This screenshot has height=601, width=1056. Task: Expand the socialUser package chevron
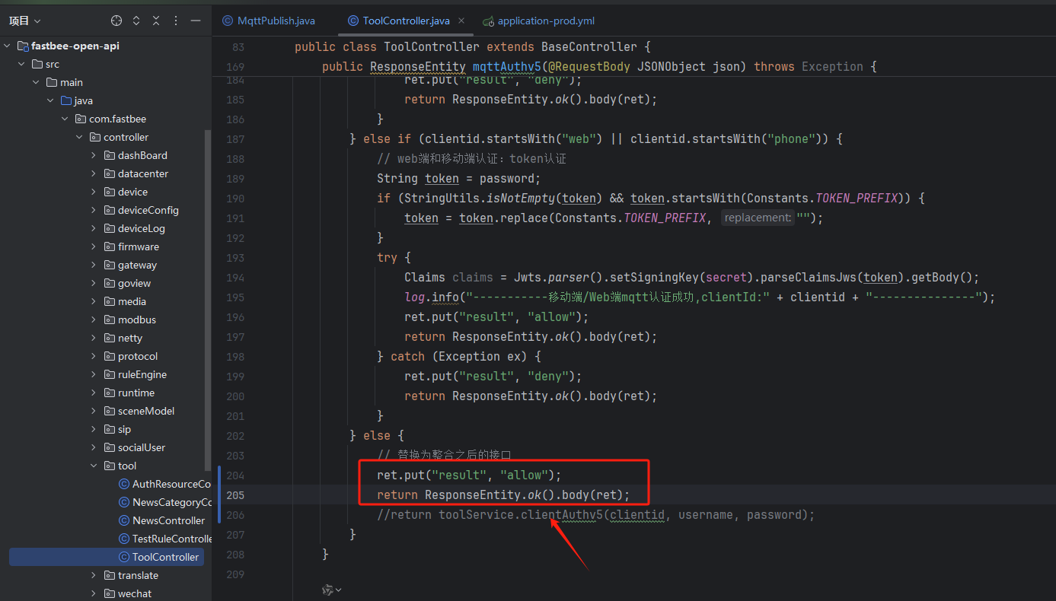pyautogui.click(x=94, y=447)
